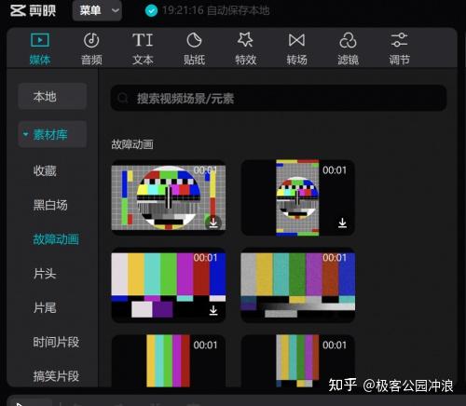This screenshot has height=406, width=466.
Task: Open the 滤镜 filters tab icon
Action: 348,40
